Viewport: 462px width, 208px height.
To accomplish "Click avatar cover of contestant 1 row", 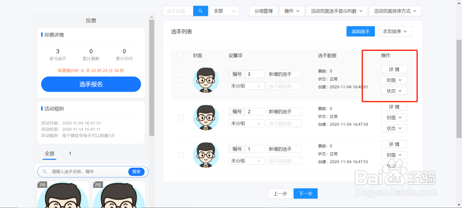I will [x=206, y=155].
